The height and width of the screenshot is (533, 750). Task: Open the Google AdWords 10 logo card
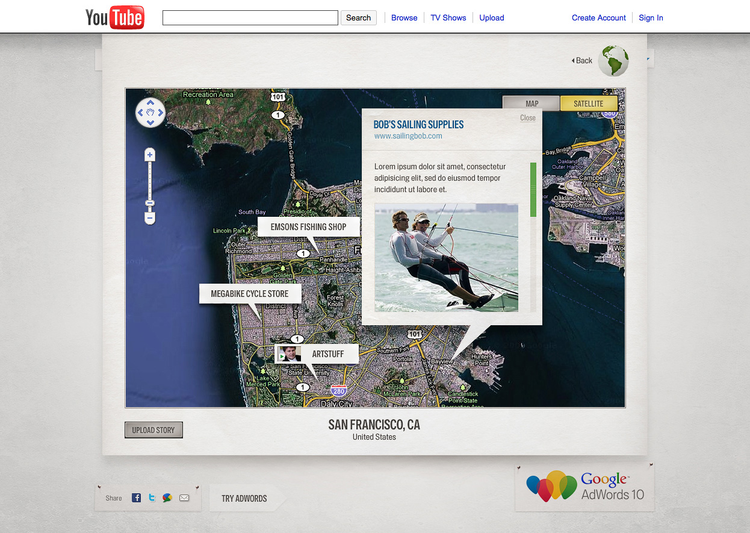(584, 487)
